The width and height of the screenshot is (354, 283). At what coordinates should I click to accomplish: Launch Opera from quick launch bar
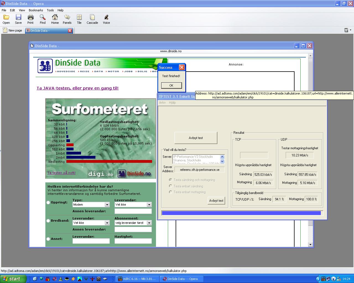coord(55,279)
